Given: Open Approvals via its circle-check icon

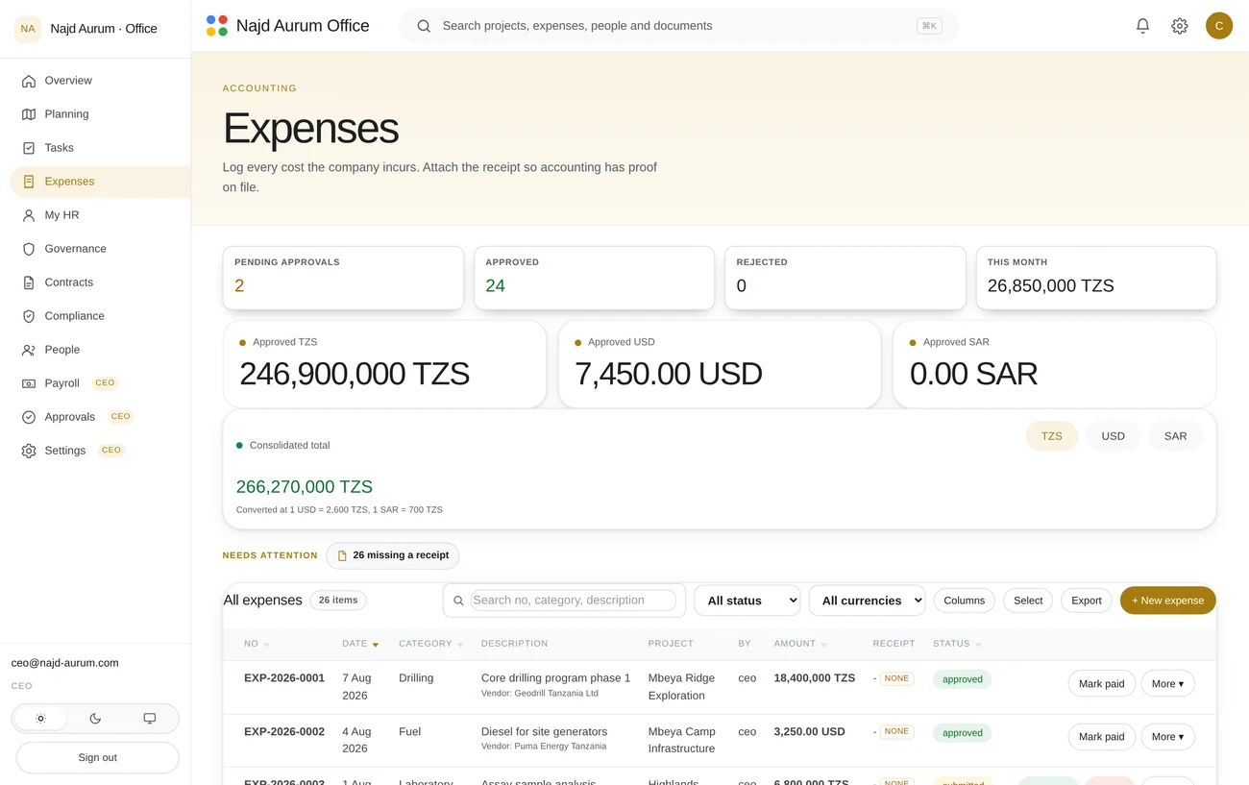Looking at the screenshot, I should (29, 417).
